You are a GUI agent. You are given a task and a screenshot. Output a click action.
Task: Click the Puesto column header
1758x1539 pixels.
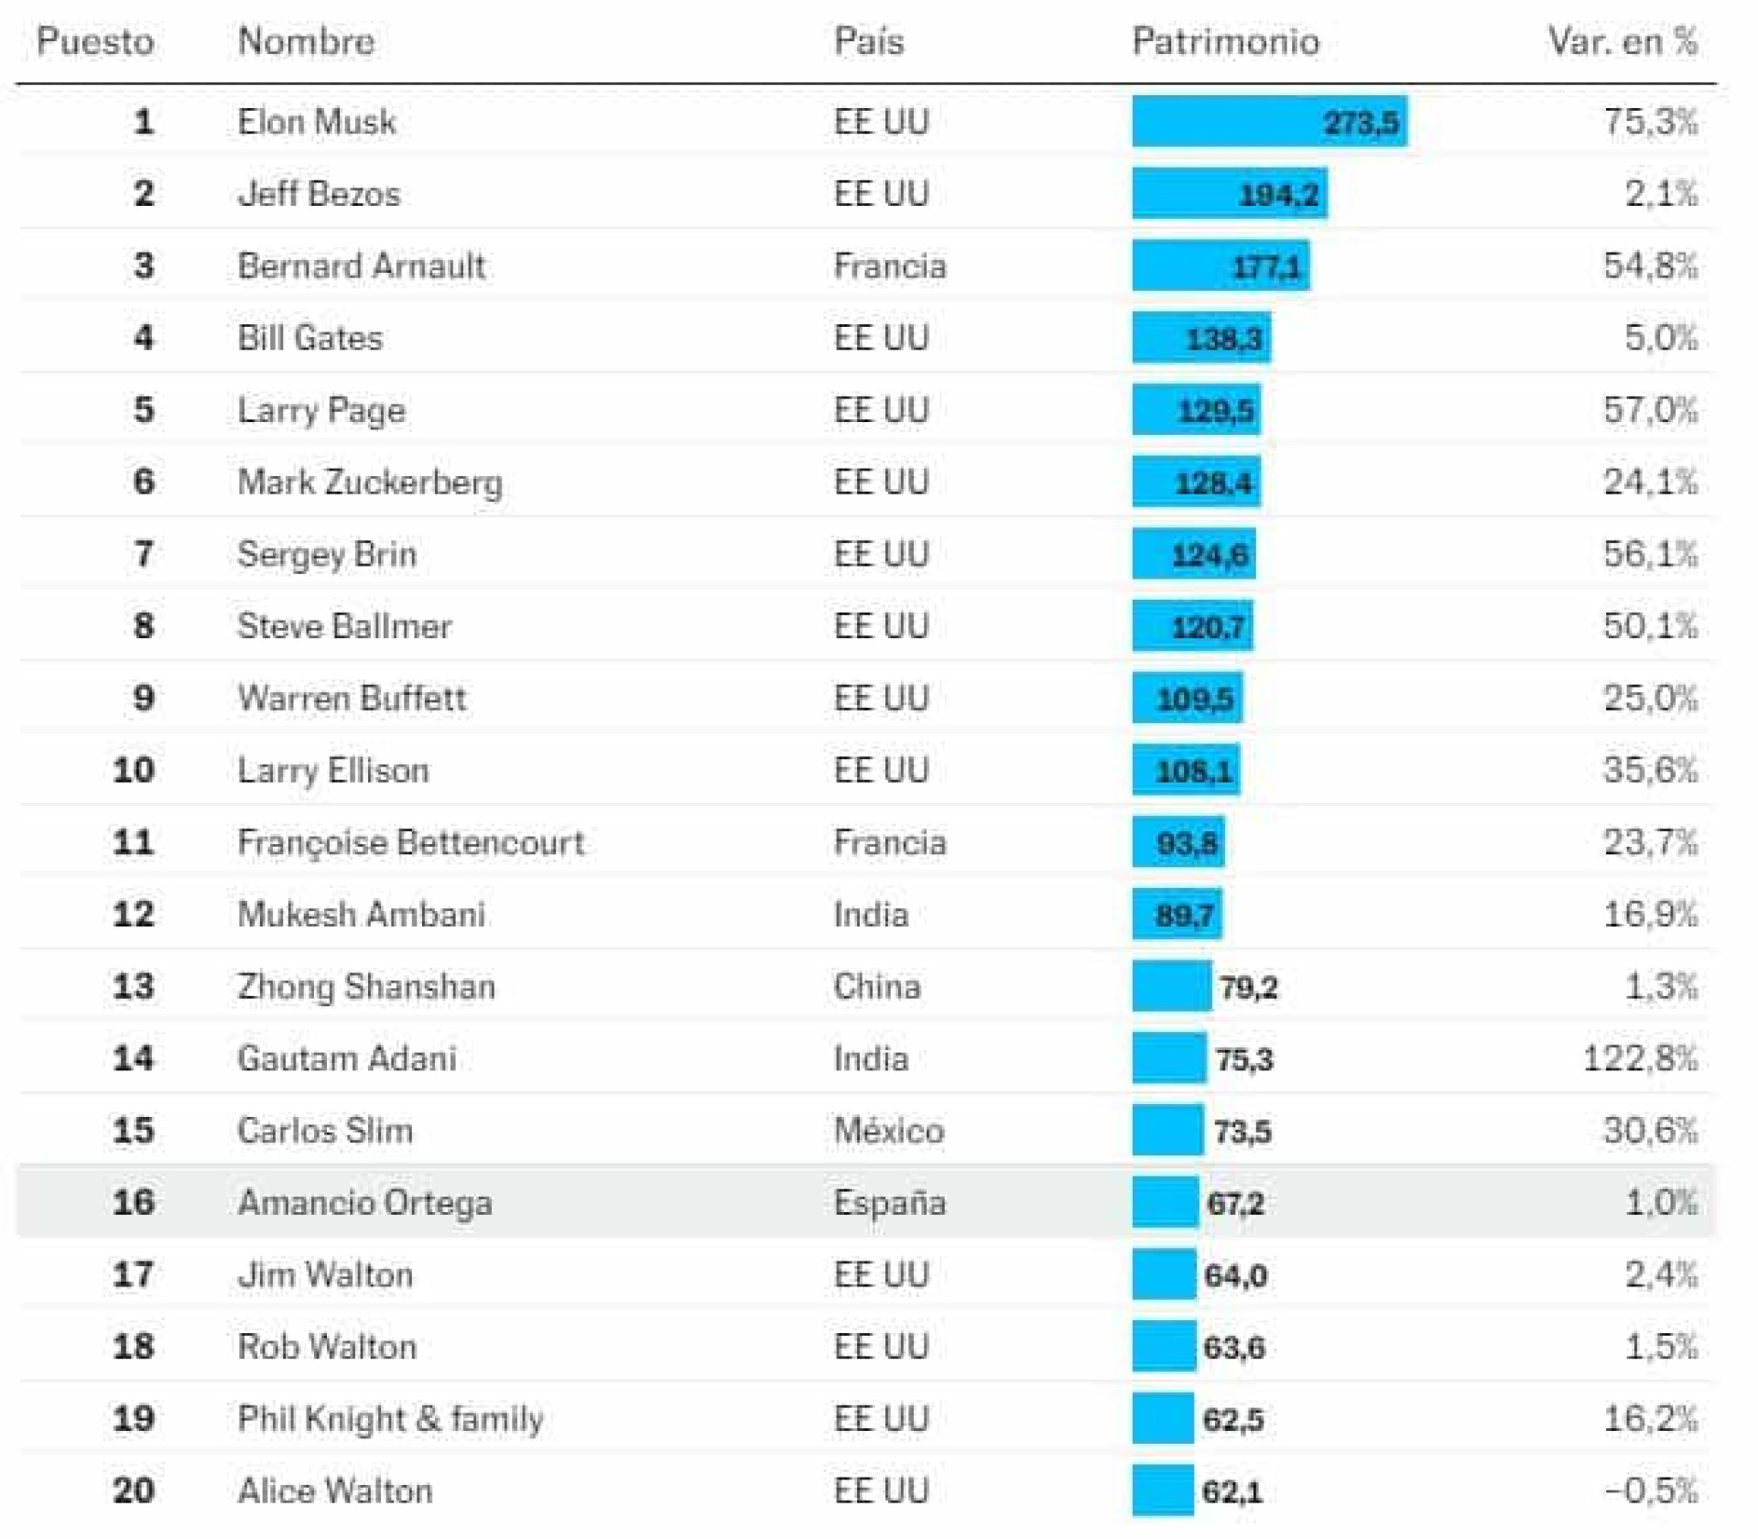click(95, 41)
